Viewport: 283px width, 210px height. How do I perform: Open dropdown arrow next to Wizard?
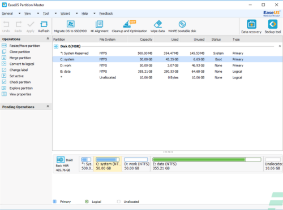tap(76, 14)
